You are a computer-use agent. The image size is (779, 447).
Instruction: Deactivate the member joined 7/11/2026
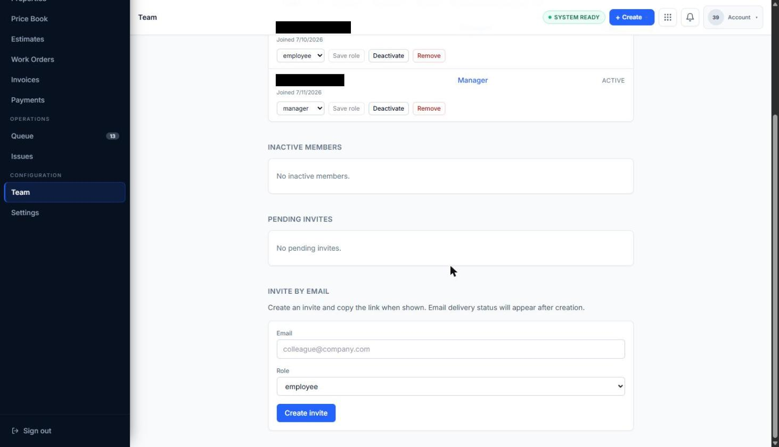pyautogui.click(x=388, y=109)
